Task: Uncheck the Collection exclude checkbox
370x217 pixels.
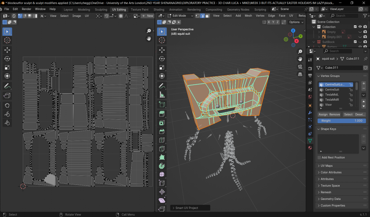Action: click(355, 27)
